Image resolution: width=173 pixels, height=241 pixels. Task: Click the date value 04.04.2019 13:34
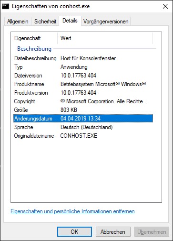[81, 119]
